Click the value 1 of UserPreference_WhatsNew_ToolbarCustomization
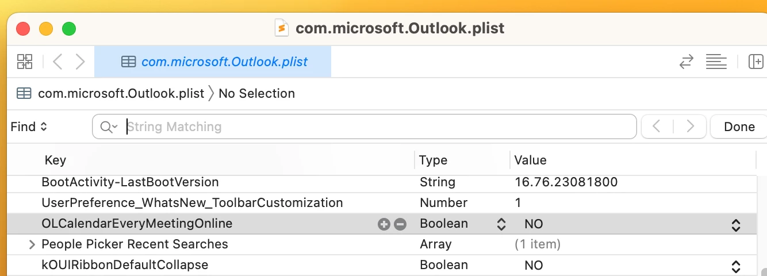The width and height of the screenshot is (767, 276). coord(518,203)
